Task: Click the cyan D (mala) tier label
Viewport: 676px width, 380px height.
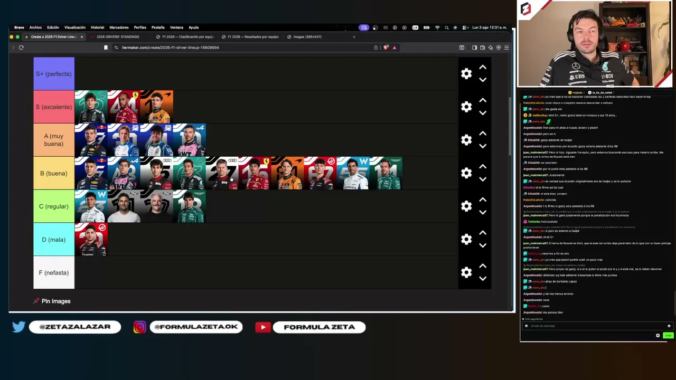Action: (x=54, y=240)
